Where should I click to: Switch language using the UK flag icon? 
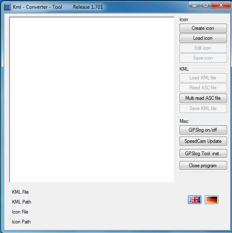(194, 199)
